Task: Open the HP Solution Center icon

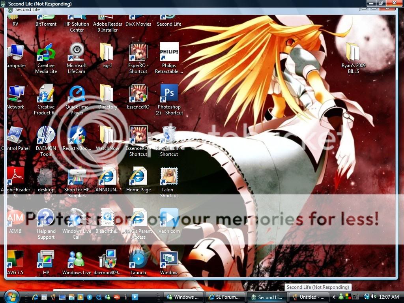Action: (77, 24)
